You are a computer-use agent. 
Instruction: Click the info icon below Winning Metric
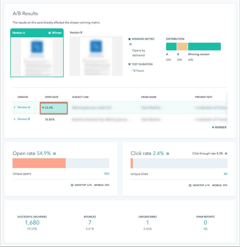tap(130, 44)
